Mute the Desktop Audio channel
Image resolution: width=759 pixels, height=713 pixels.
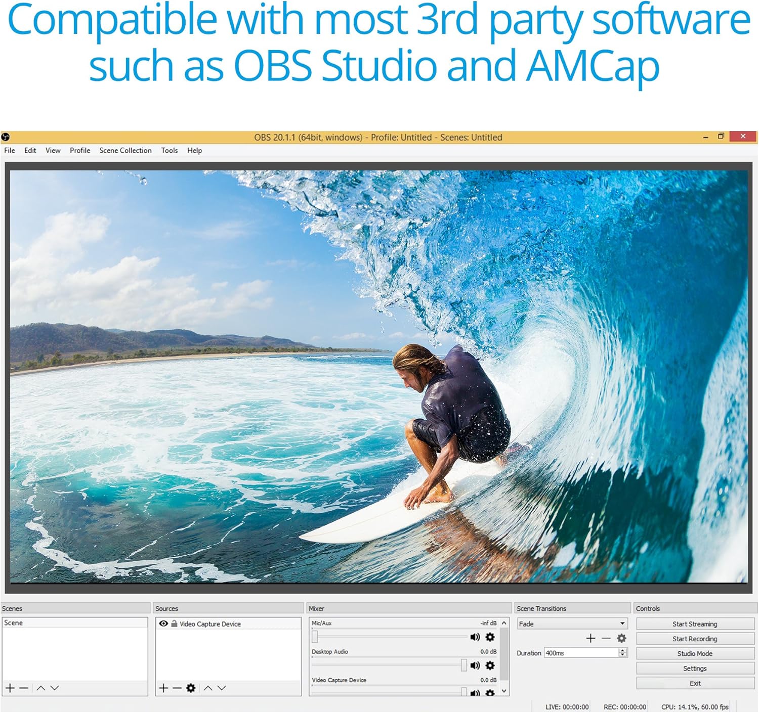point(475,665)
